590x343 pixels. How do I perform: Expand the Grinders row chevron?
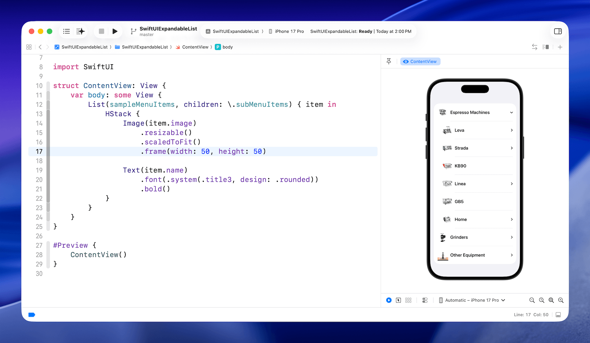(511, 237)
